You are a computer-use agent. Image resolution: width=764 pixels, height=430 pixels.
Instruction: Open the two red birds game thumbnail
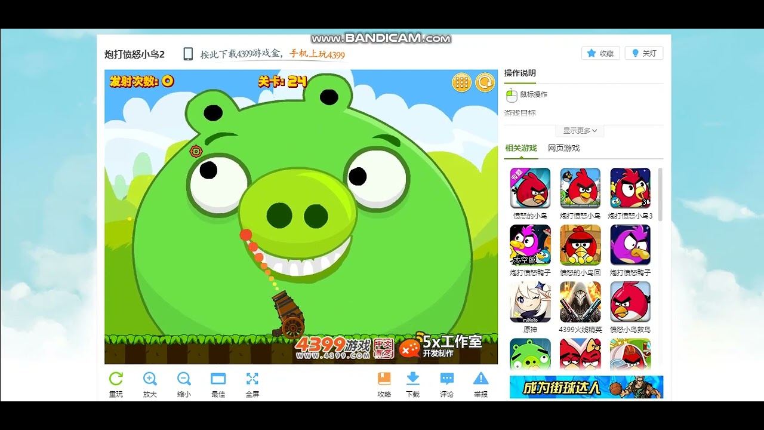tap(580, 354)
